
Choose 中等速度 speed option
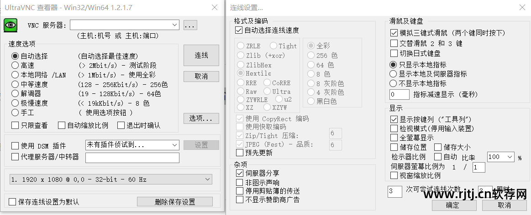click(x=15, y=84)
